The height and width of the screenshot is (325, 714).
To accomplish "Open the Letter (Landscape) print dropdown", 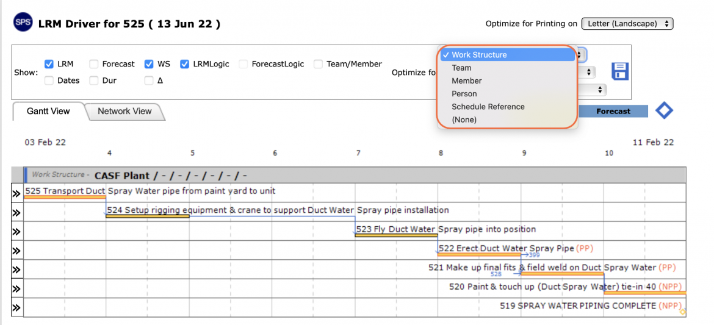I will (x=627, y=24).
